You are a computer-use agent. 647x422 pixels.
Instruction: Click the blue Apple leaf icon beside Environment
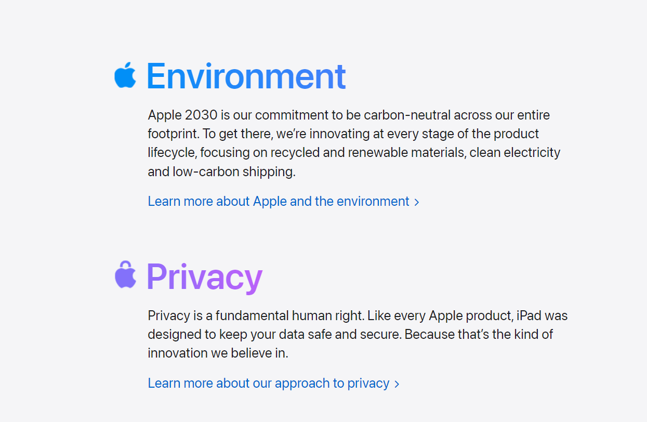125,75
